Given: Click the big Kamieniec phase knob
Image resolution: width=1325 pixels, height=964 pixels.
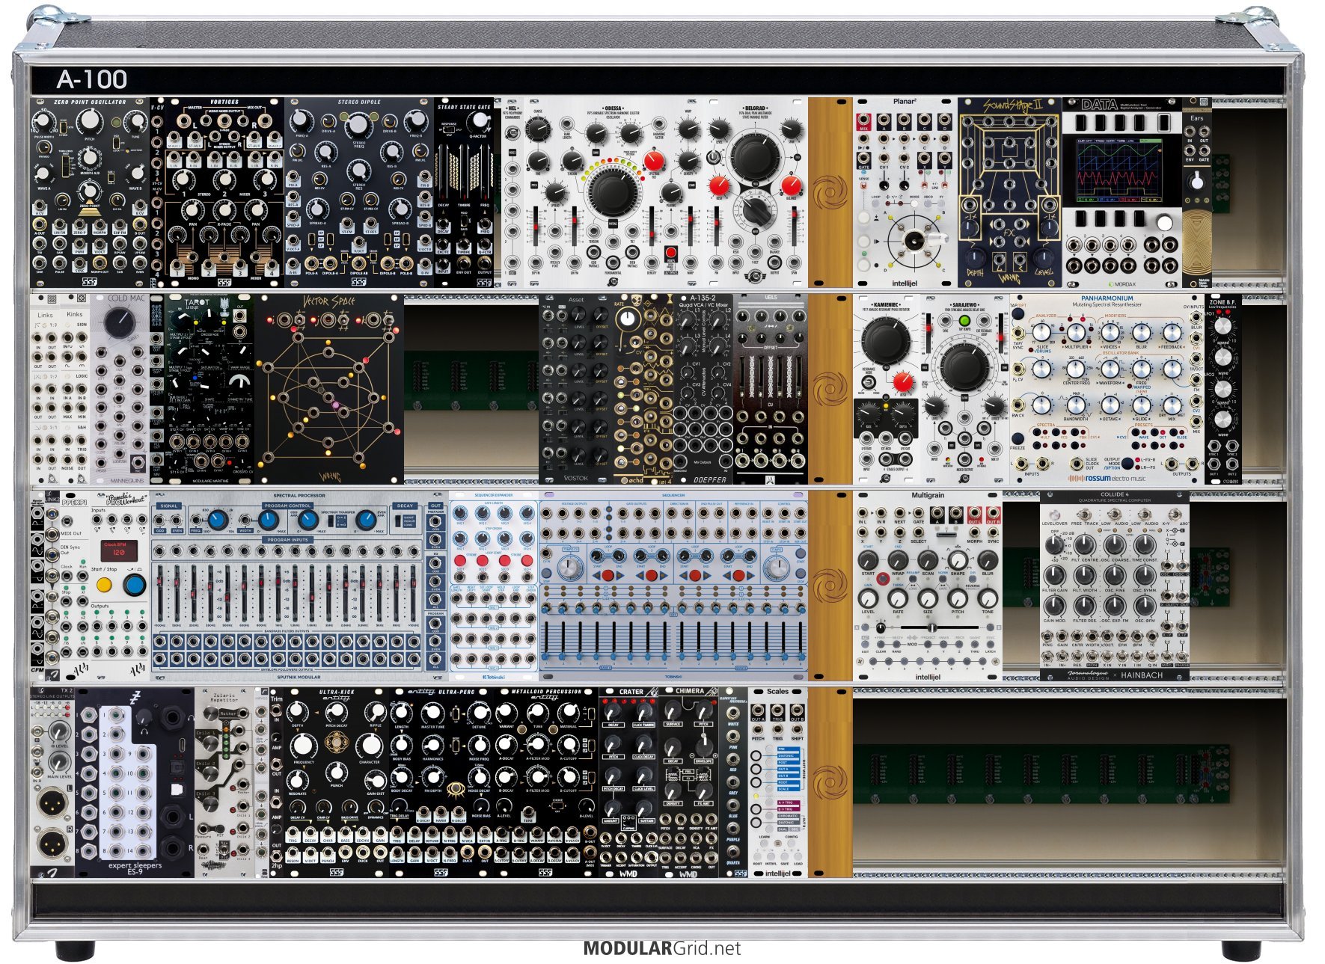Looking at the screenshot, I should (885, 340).
